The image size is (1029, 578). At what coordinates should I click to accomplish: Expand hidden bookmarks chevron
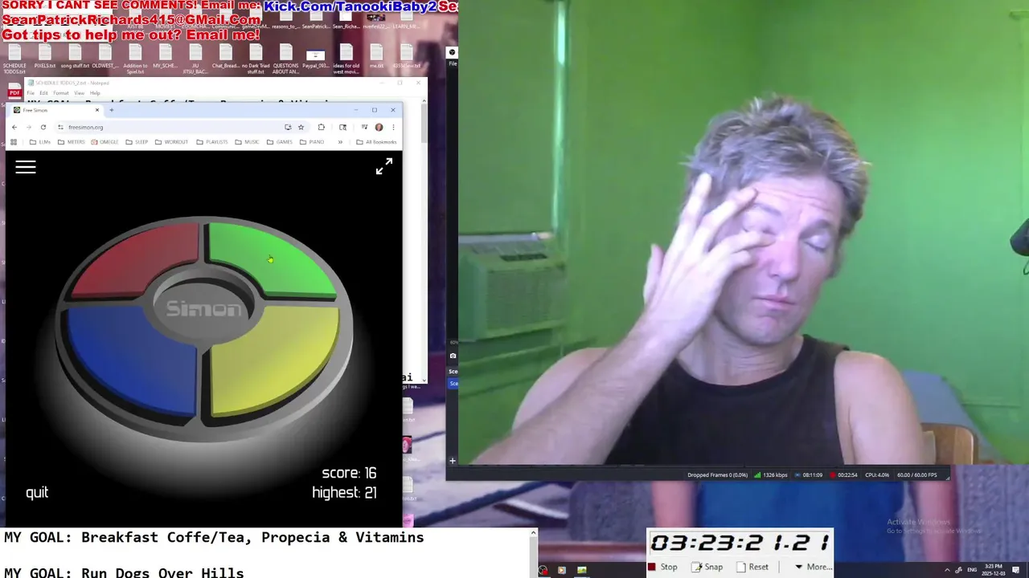pyautogui.click(x=340, y=142)
